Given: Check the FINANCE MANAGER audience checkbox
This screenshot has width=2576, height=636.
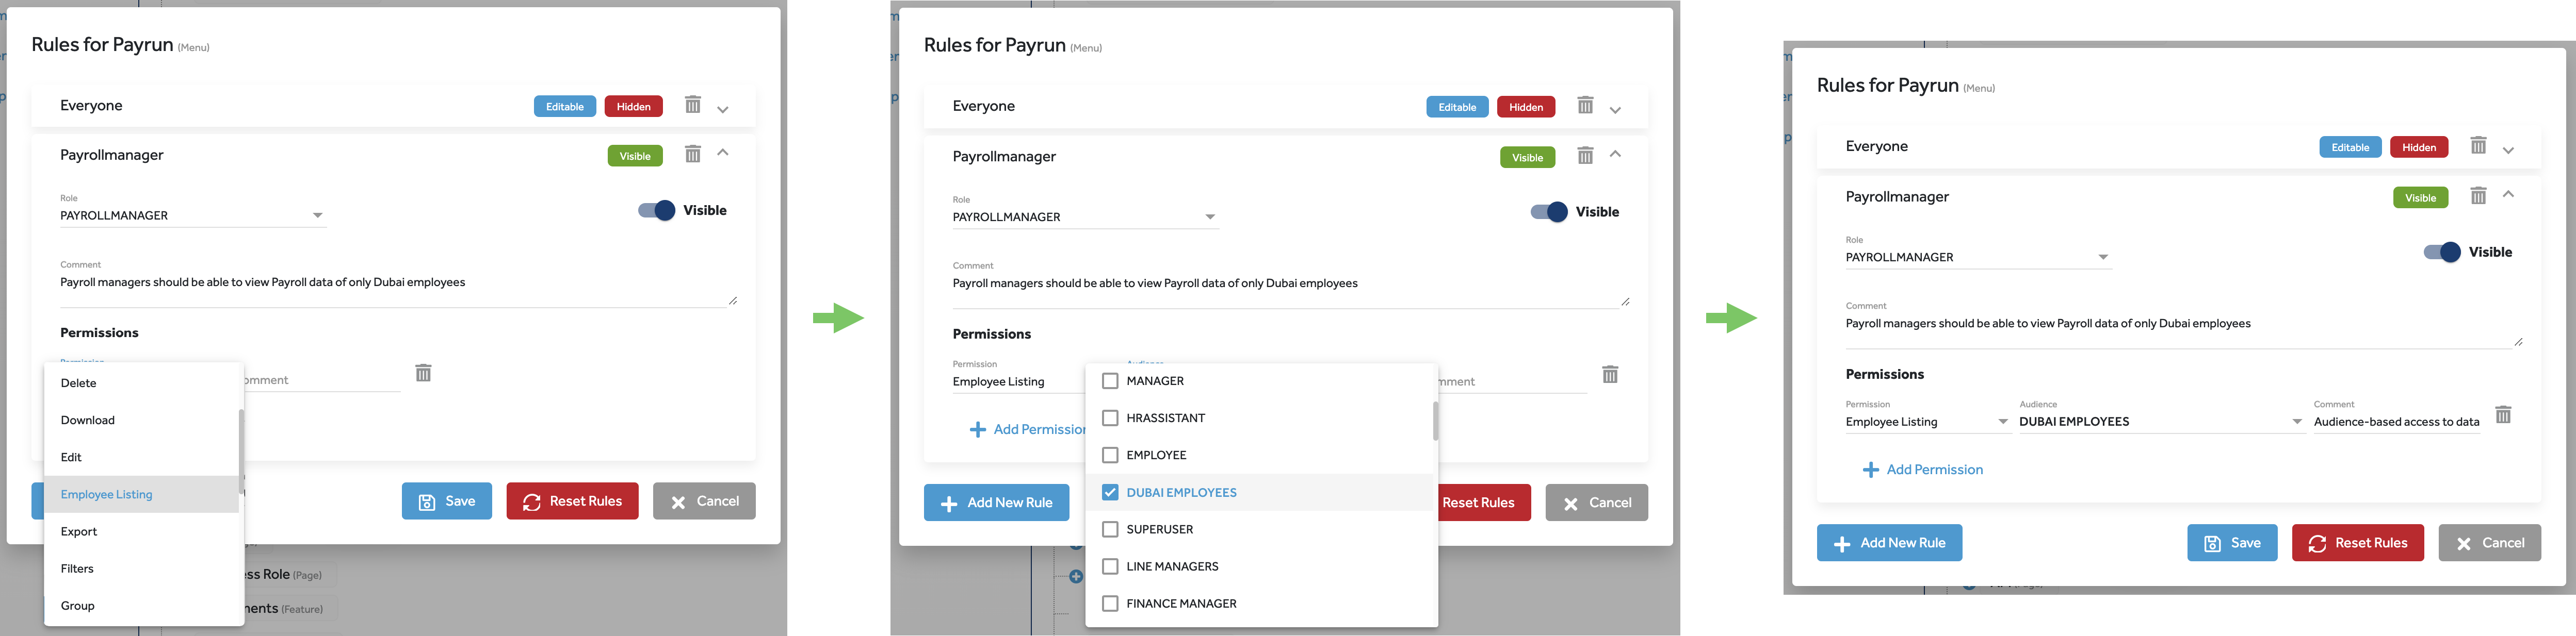Looking at the screenshot, I should click(x=1109, y=603).
